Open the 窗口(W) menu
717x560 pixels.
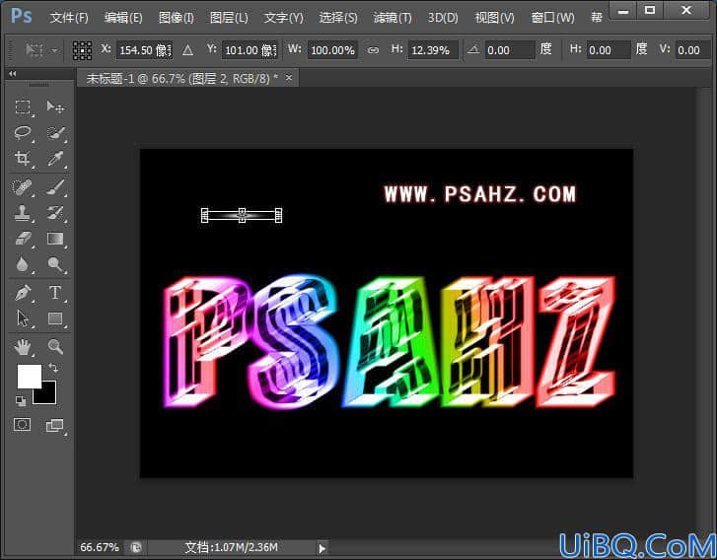pyautogui.click(x=552, y=18)
